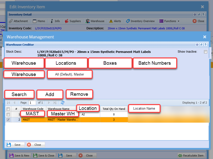Click refresh icon in Inventory Detail header
Viewport: 213px width, 159px height.
pyautogui.click(x=199, y=14)
